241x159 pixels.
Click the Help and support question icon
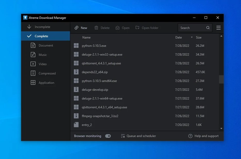click(190, 136)
